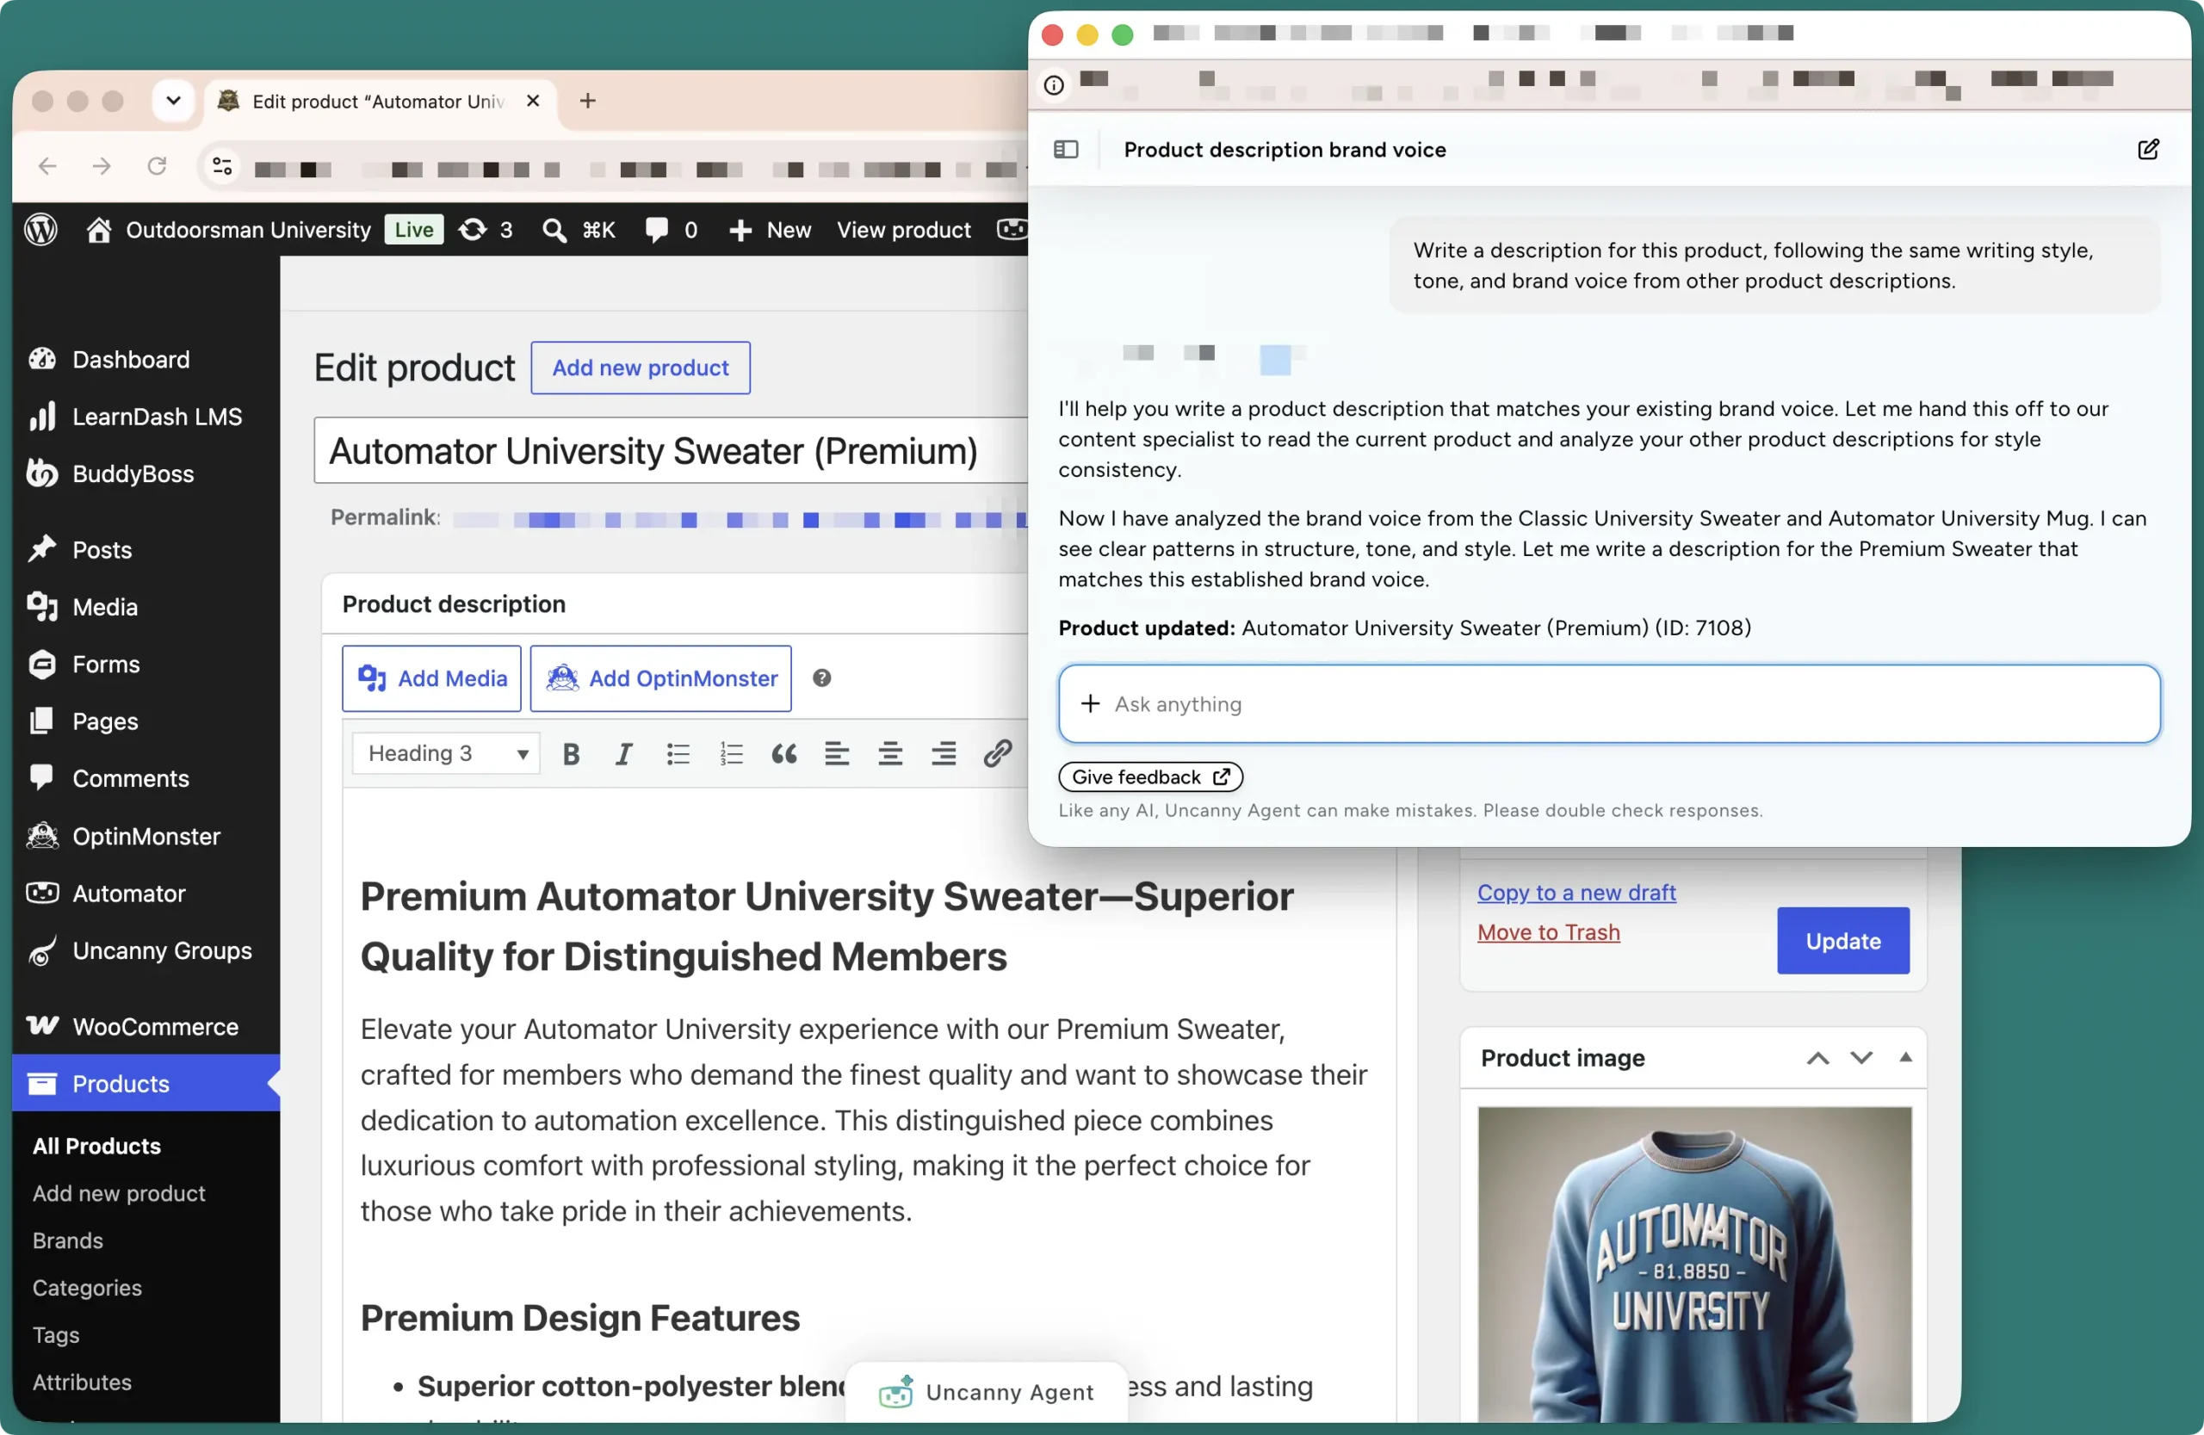The width and height of the screenshot is (2204, 1435).
Task: Click the editor help question-mark icon
Action: 821,678
